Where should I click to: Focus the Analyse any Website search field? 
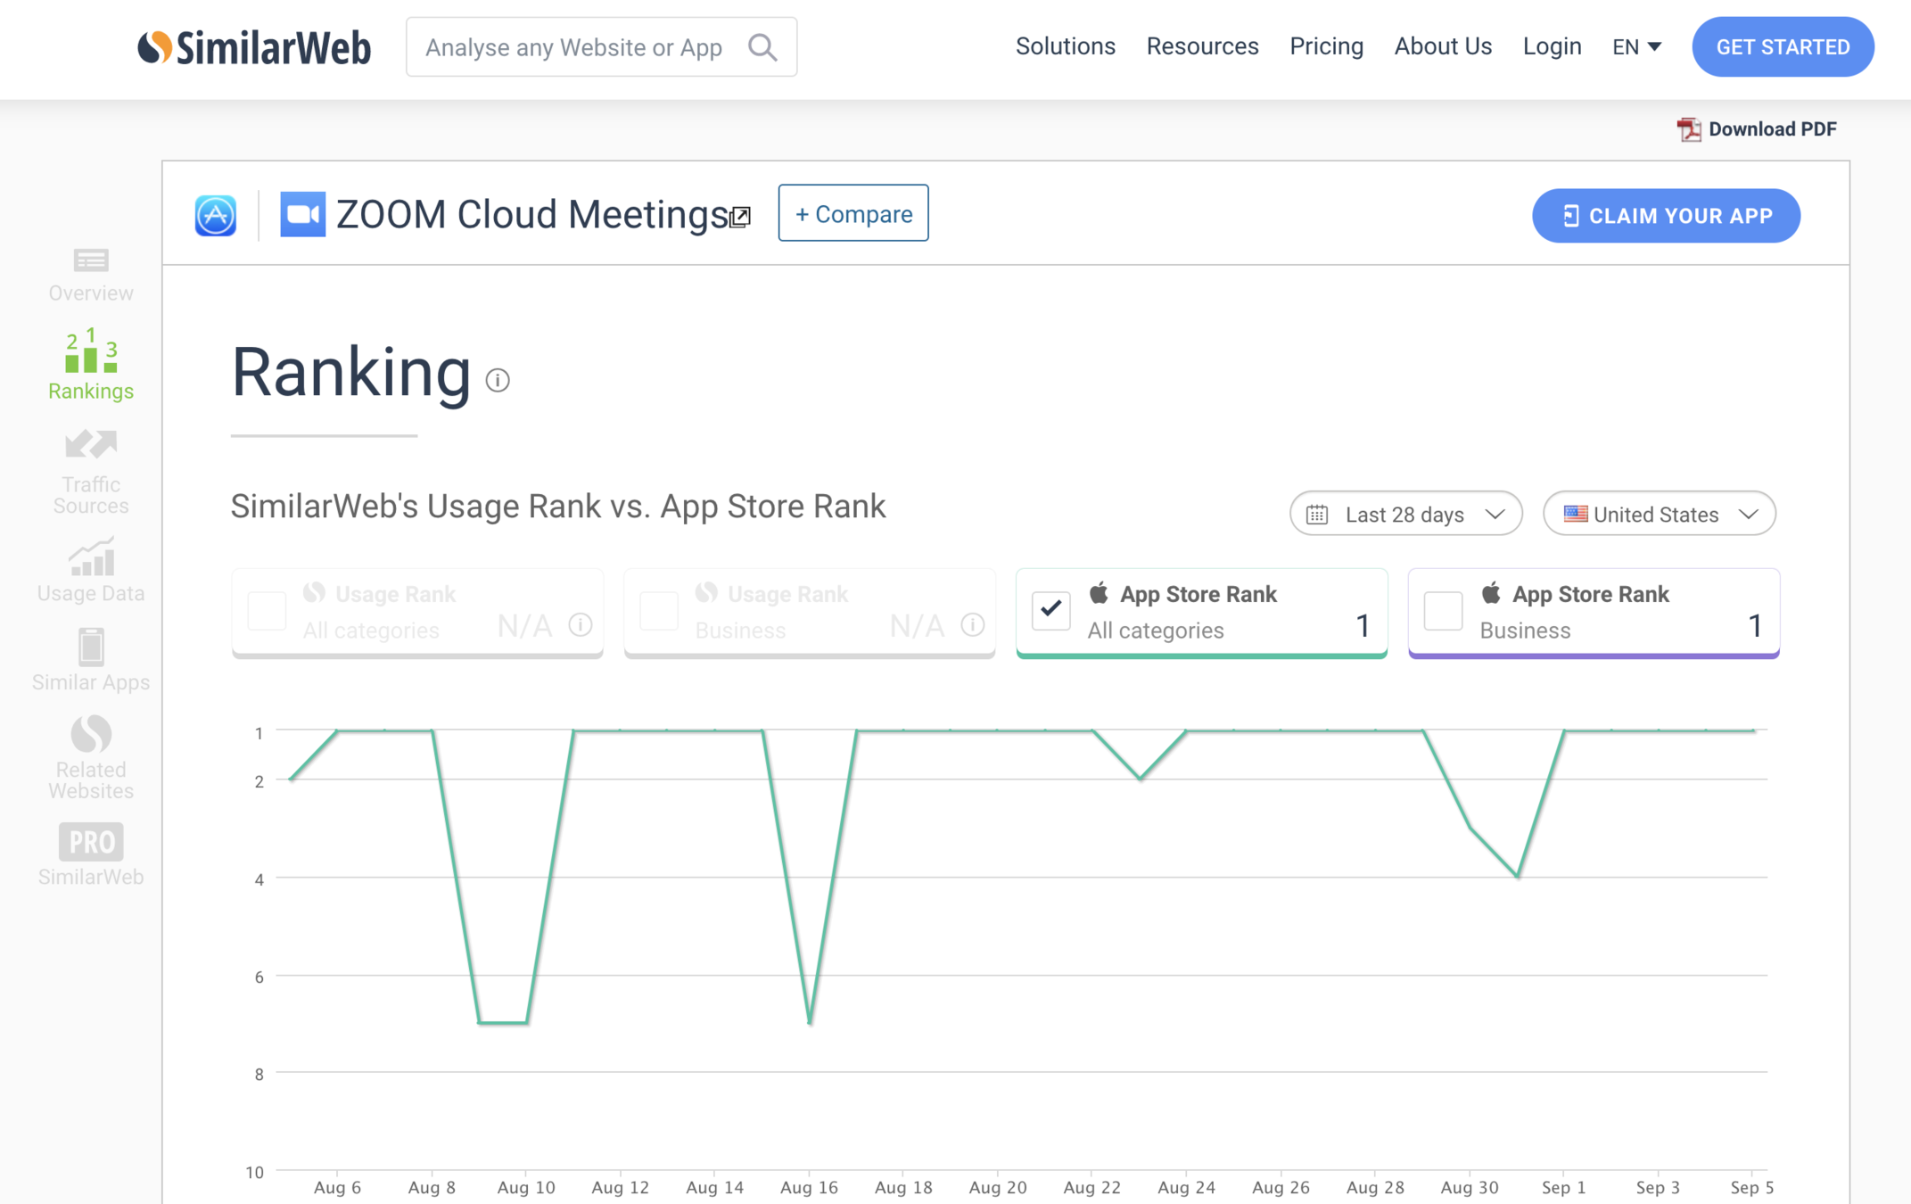(x=574, y=47)
